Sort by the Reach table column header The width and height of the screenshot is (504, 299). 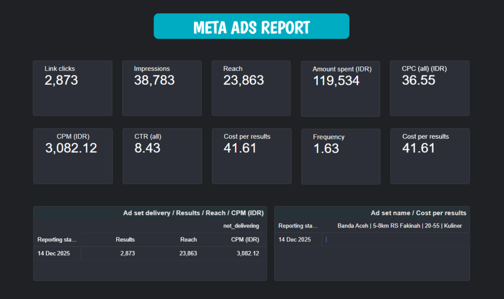188,240
